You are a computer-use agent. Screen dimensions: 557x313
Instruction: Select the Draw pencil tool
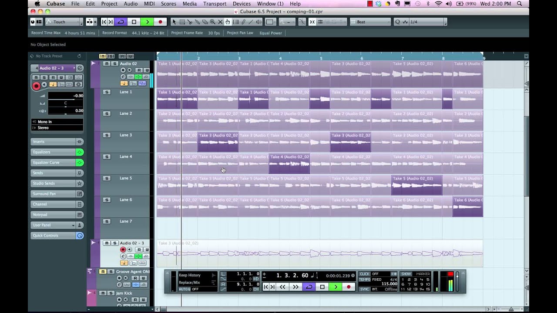pyautogui.click(x=243, y=22)
